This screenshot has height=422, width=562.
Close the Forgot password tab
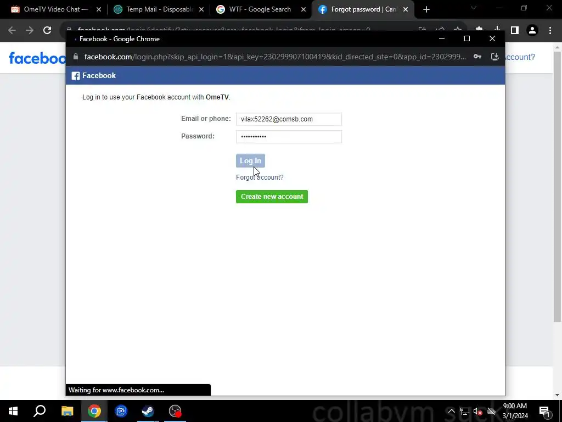point(406,10)
